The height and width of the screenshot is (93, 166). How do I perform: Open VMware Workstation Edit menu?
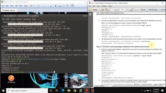pos(7,6)
